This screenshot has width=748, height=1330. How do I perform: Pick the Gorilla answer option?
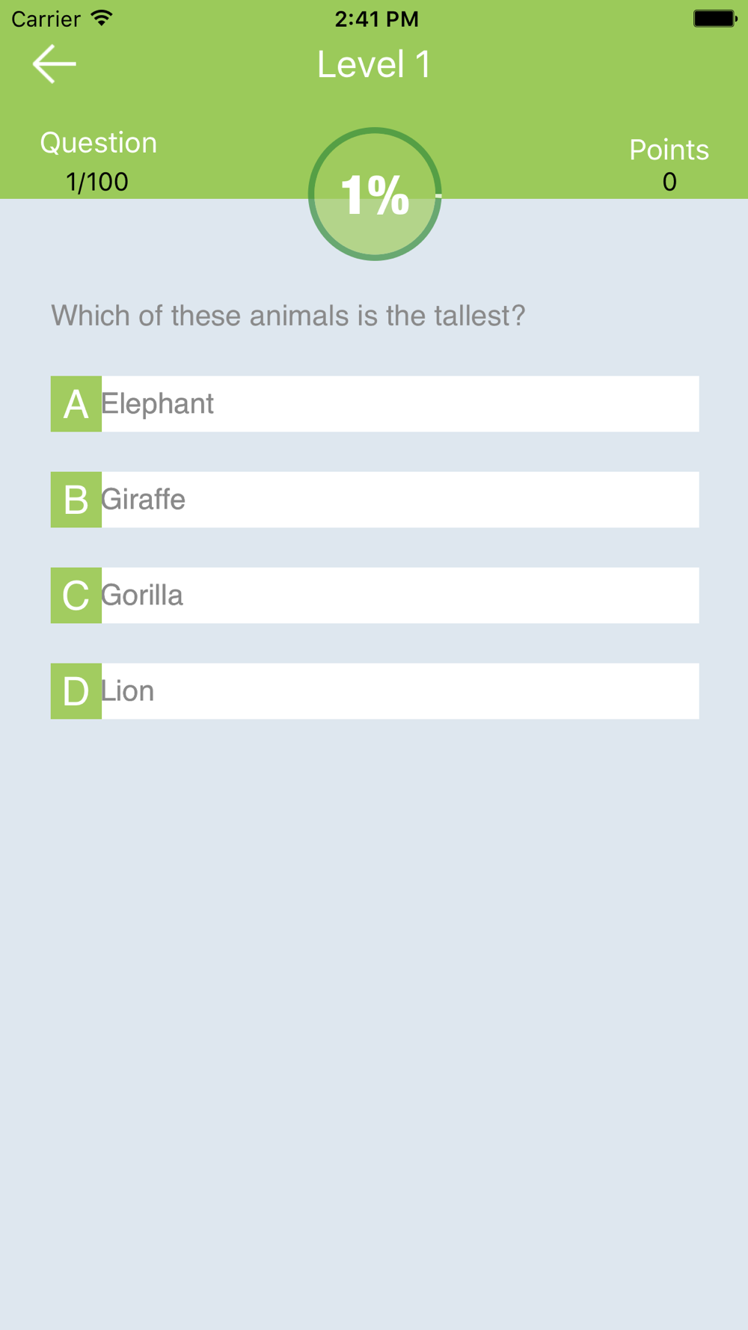(x=399, y=595)
